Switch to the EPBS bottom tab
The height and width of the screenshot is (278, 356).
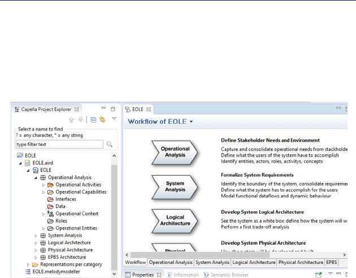(332, 262)
